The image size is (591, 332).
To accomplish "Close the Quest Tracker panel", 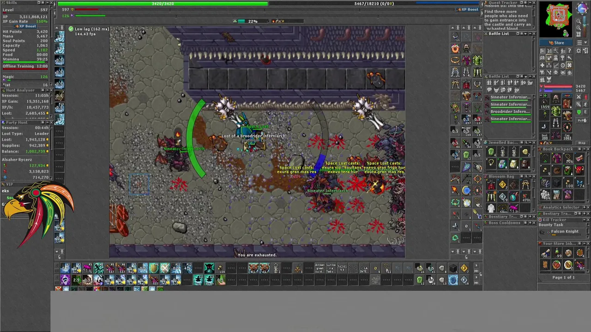I will tap(534, 3).
